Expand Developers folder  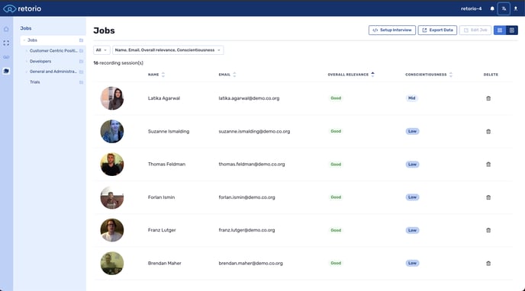(27, 62)
